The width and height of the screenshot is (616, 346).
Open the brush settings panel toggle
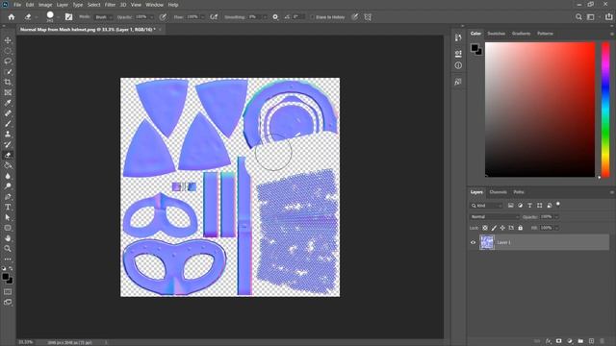coord(68,17)
